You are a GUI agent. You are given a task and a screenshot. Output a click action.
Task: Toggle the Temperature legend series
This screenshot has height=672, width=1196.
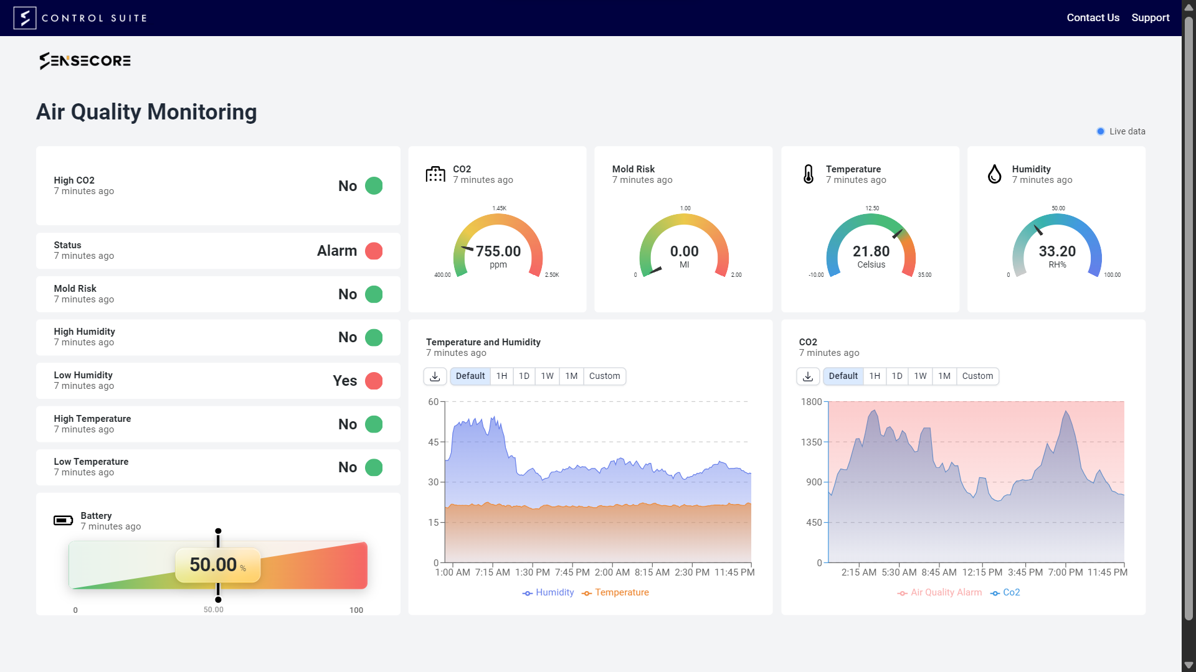pos(615,592)
